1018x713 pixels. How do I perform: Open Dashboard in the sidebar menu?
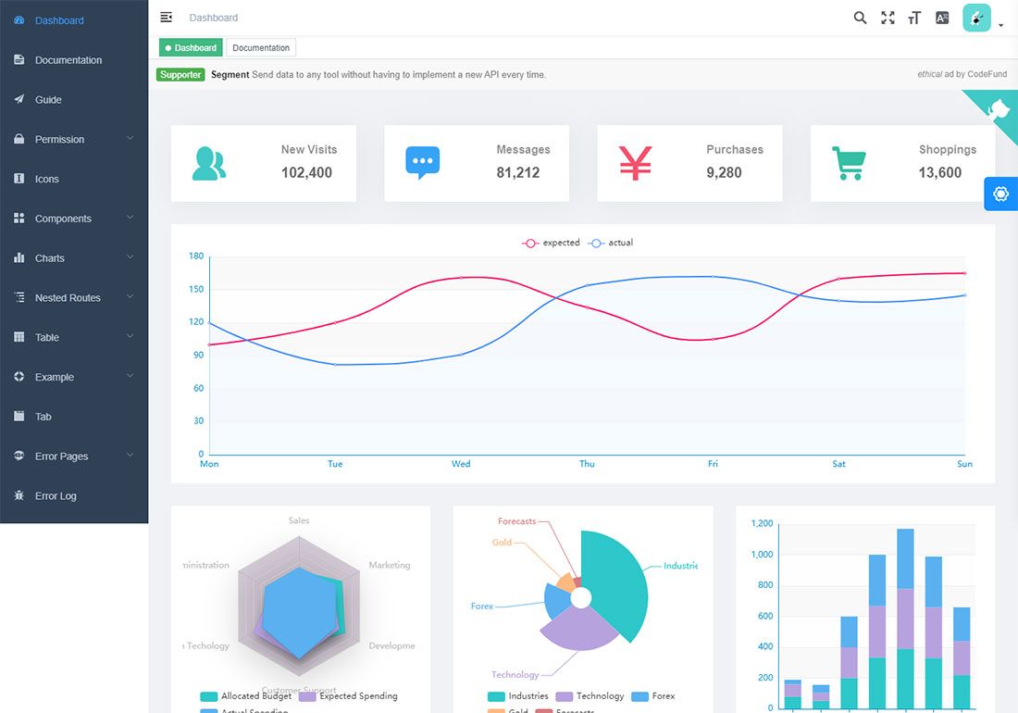point(74,20)
